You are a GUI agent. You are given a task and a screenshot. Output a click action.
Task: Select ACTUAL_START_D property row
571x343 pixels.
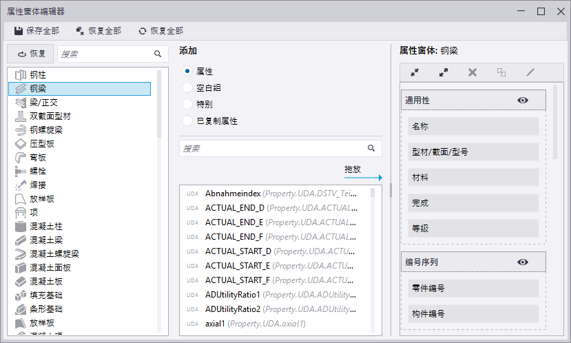click(275, 251)
